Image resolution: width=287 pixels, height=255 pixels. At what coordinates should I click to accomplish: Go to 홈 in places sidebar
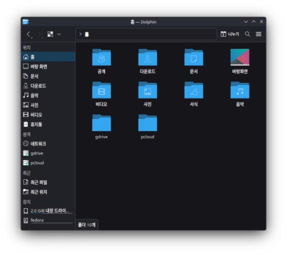click(x=48, y=57)
